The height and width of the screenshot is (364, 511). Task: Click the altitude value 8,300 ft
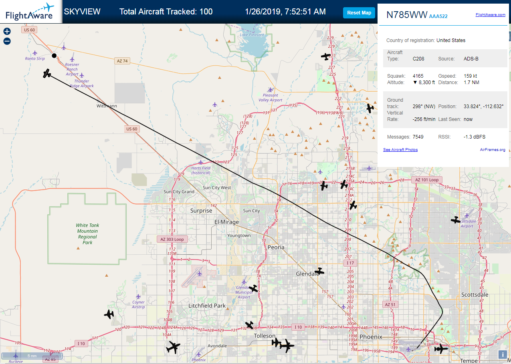coord(424,82)
